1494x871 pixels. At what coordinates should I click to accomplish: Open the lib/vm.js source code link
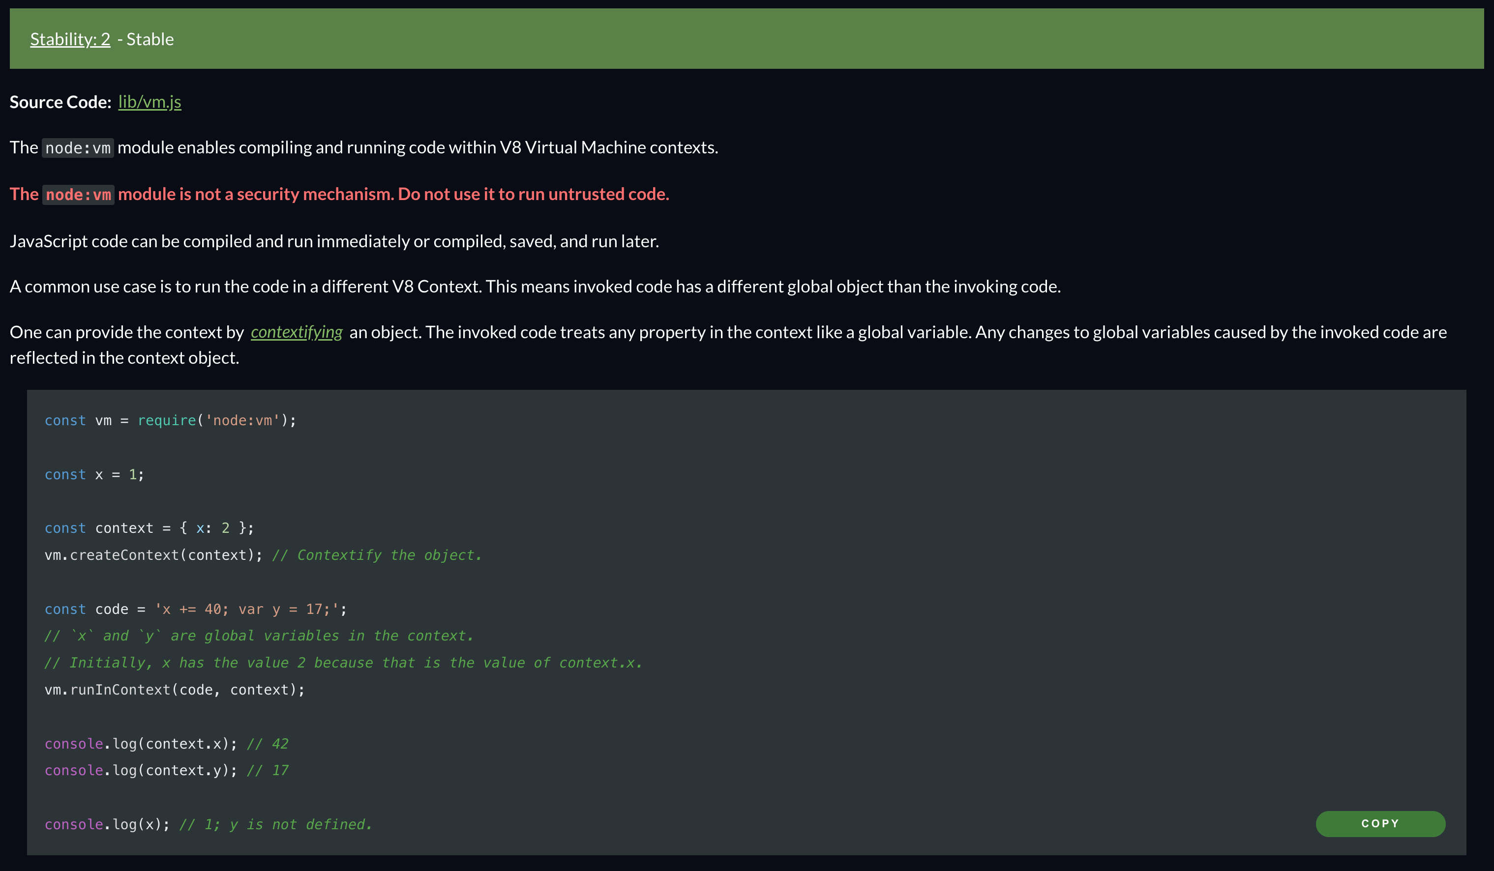pos(149,102)
